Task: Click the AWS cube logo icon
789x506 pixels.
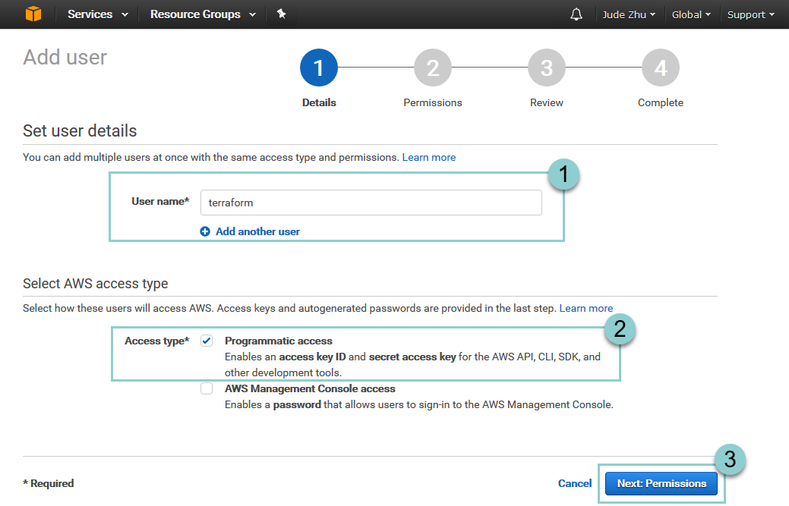Action: point(33,14)
